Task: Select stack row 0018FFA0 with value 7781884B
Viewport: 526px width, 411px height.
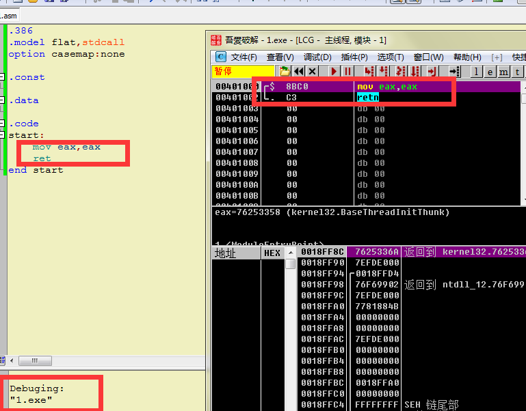Action: tap(412, 307)
